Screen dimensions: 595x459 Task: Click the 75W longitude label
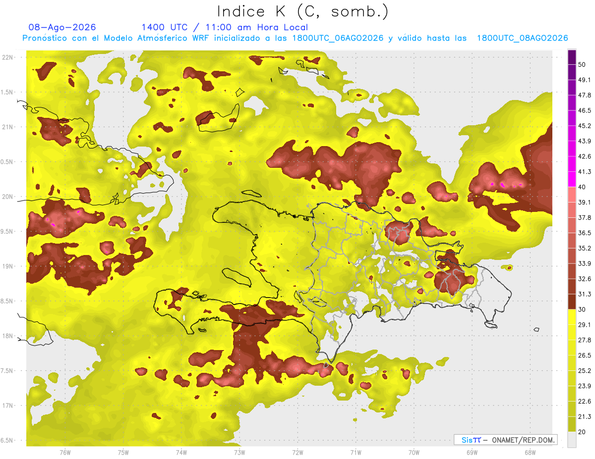(x=123, y=453)
